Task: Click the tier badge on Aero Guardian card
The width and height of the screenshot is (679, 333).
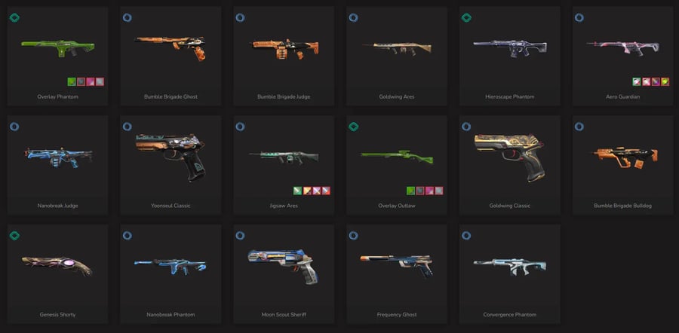Action: (579, 18)
